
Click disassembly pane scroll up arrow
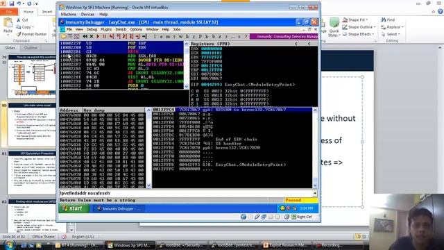tap(187, 44)
